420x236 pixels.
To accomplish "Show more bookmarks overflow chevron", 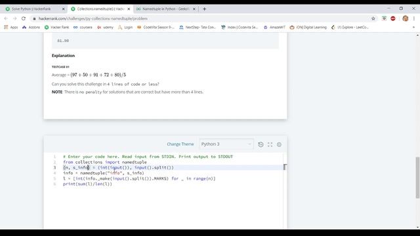I will 413,28.
